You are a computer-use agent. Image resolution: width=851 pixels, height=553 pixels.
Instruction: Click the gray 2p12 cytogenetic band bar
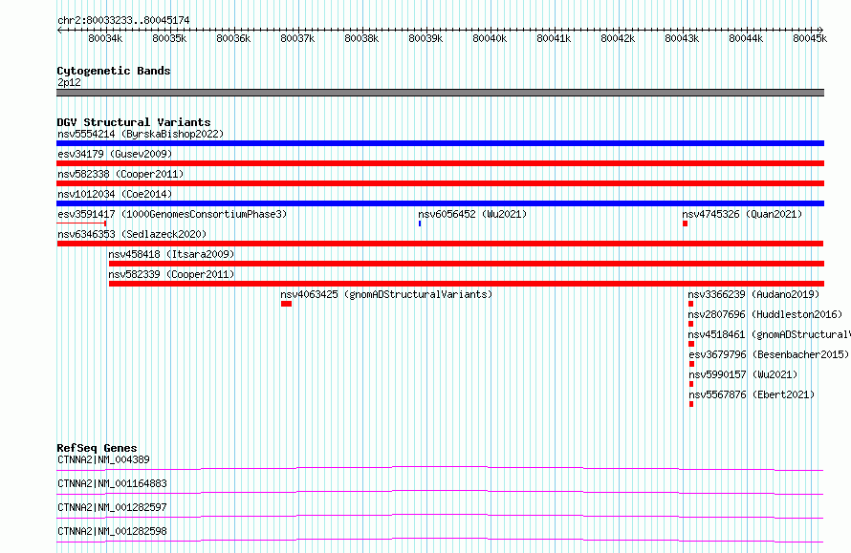point(440,93)
